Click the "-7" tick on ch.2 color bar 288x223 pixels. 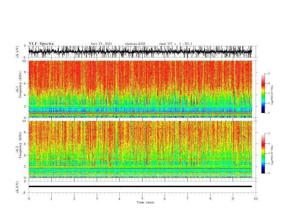tap(268, 173)
